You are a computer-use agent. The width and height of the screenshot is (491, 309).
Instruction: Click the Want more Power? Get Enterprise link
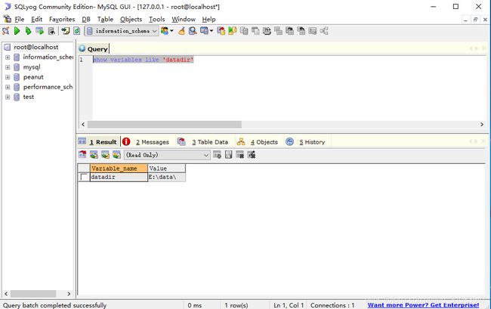(423, 305)
